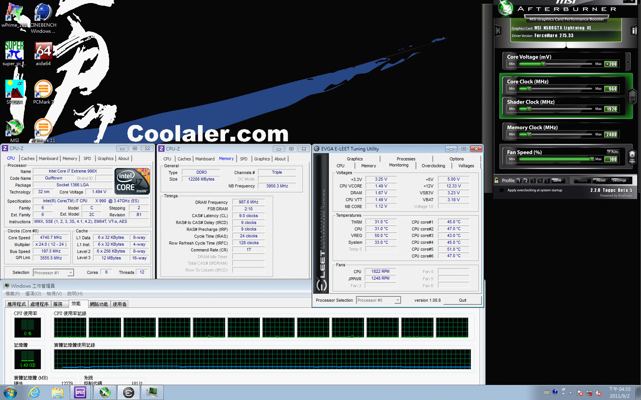Click the Afterburner jet logo icon
Image resolution: width=641 pixels, height=400 pixels.
point(505,8)
